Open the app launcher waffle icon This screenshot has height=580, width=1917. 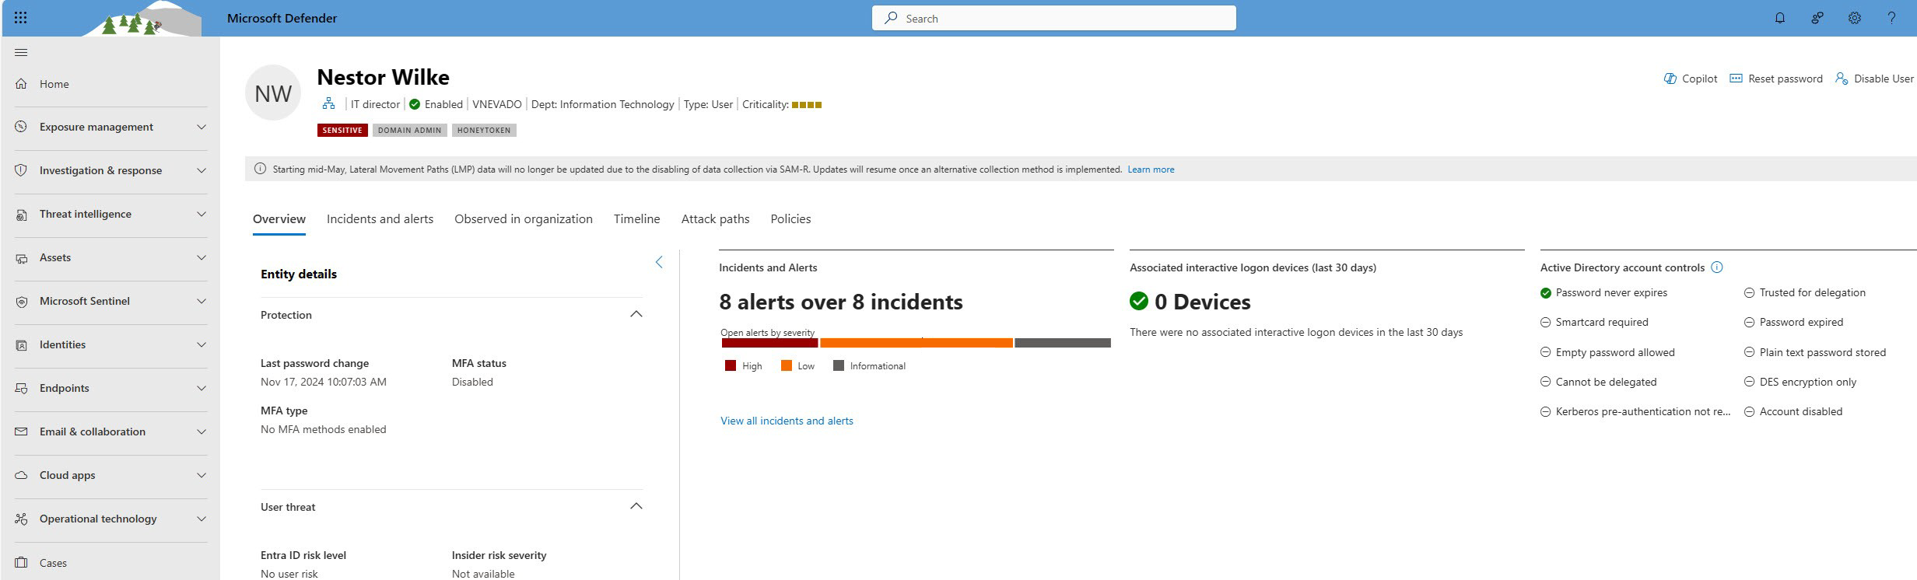point(21,17)
